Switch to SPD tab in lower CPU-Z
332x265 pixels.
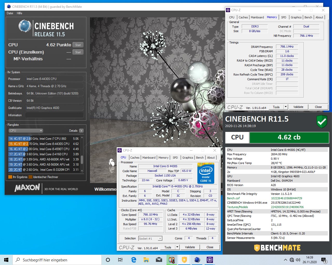[175, 158]
